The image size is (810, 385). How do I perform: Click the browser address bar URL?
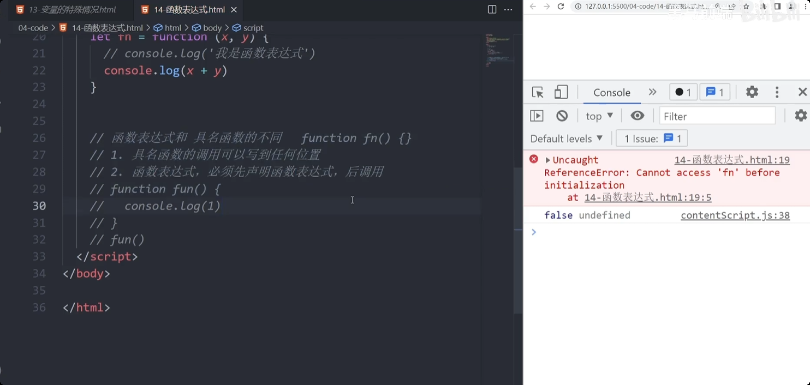tap(647, 7)
